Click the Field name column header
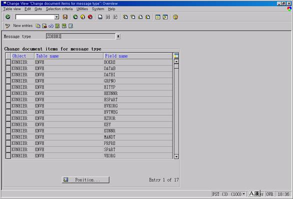Image resolution: width=293 pixels, height=199 pixels. (x=137, y=56)
